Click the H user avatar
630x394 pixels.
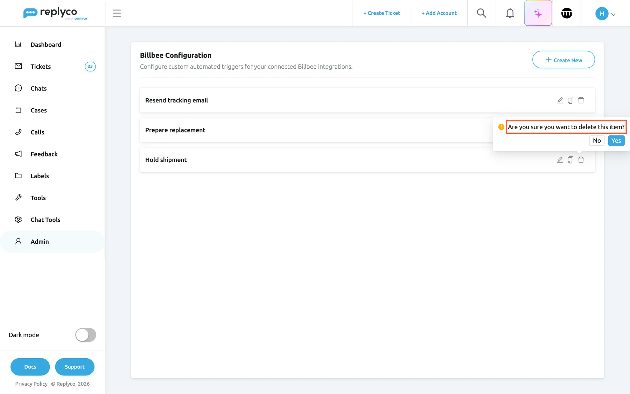point(602,13)
